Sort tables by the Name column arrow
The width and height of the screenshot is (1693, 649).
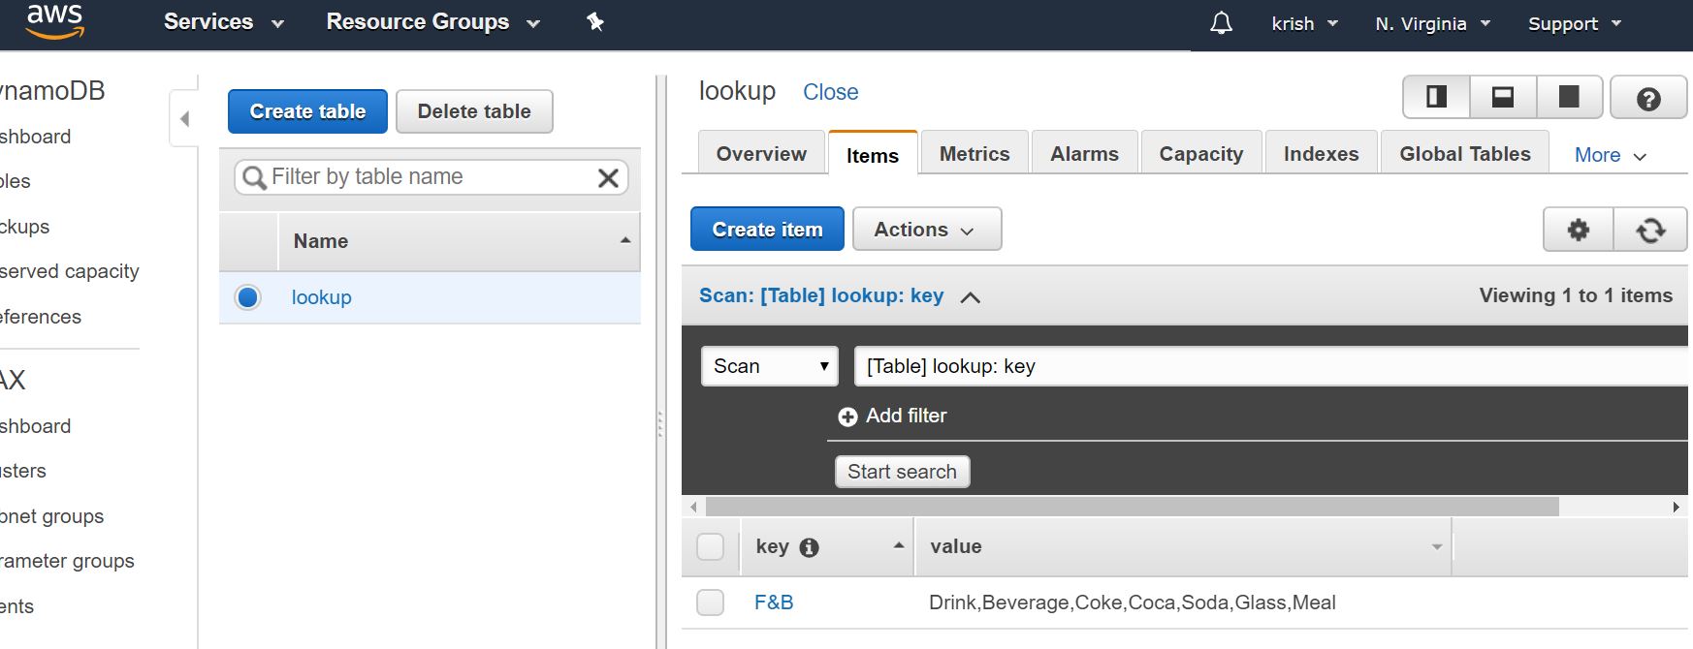(x=625, y=240)
